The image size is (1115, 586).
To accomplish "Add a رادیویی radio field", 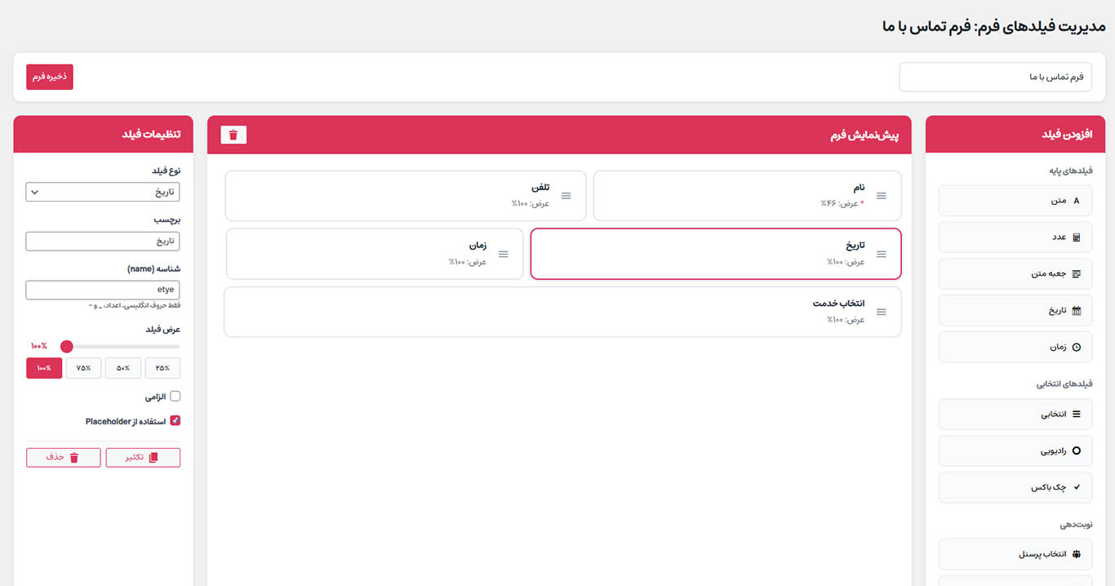I will point(1015,451).
